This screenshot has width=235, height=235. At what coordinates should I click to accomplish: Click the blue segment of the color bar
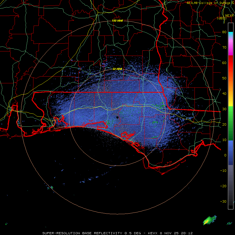click(x=231, y=152)
